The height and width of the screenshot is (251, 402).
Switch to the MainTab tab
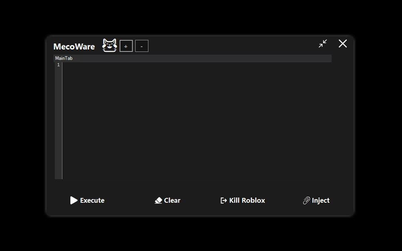[x=64, y=58]
